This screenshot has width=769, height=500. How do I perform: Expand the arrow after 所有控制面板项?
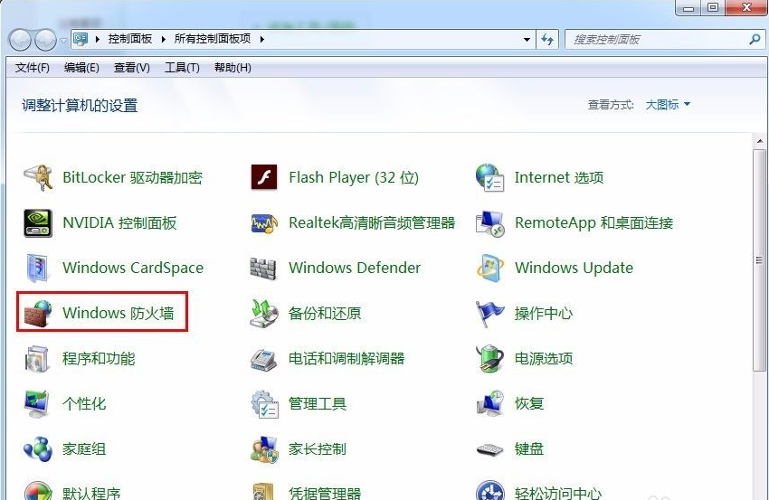pyautogui.click(x=261, y=39)
